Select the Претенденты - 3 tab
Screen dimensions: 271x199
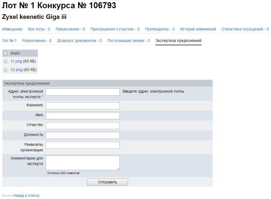[x=160, y=29]
